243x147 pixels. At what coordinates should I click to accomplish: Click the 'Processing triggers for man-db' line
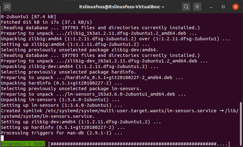[61, 133]
